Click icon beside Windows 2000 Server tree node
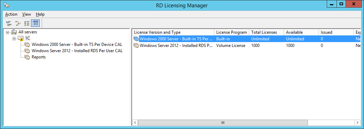 (x=27, y=45)
